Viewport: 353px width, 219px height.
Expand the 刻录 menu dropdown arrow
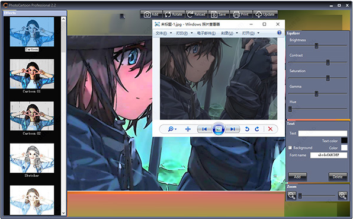point(237,33)
